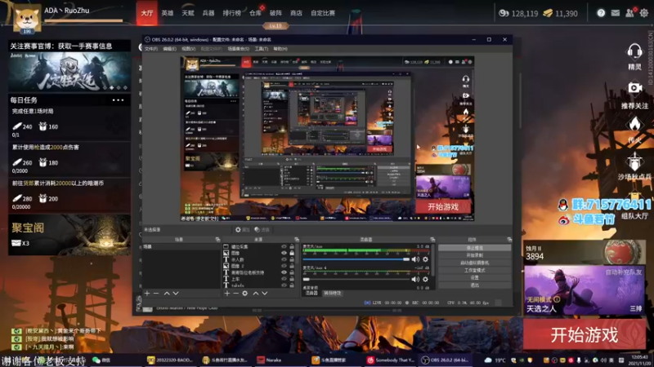
Task: Click the player avatar ADA RuoZhu
Action: click(x=27, y=18)
